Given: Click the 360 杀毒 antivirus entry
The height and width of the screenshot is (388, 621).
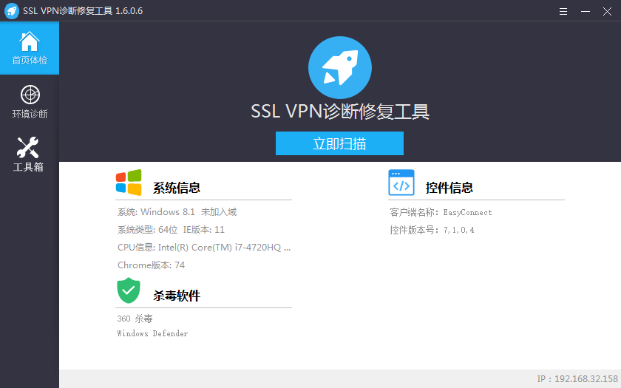Looking at the screenshot, I should point(135,319).
